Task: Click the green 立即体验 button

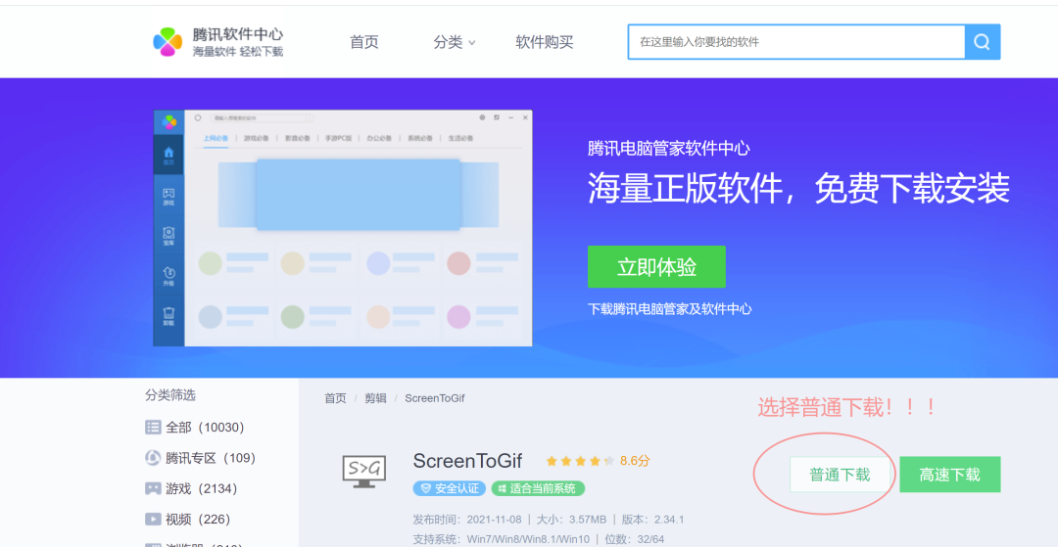Action: point(656,267)
